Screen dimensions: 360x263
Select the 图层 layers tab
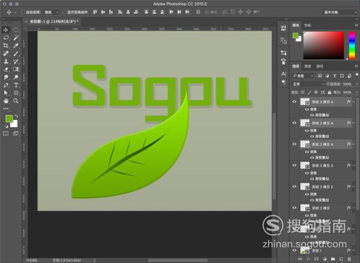[x=296, y=66]
